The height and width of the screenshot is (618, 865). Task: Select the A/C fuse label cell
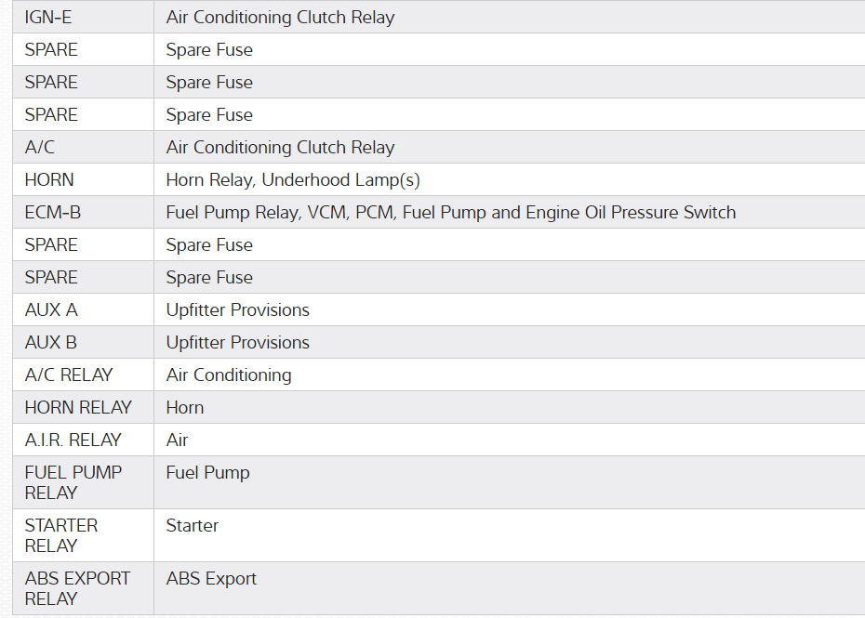(x=40, y=148)
